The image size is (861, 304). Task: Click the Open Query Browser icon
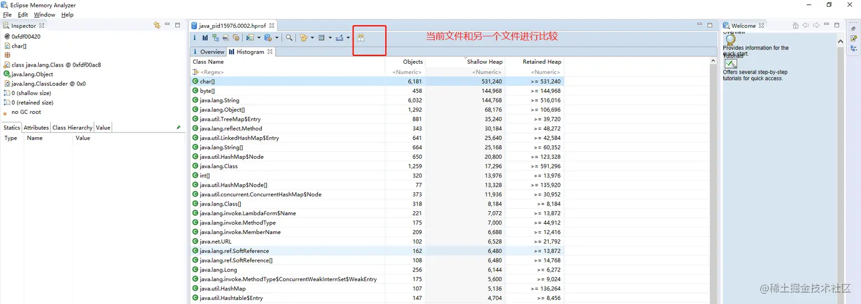[x=268, y=38]
